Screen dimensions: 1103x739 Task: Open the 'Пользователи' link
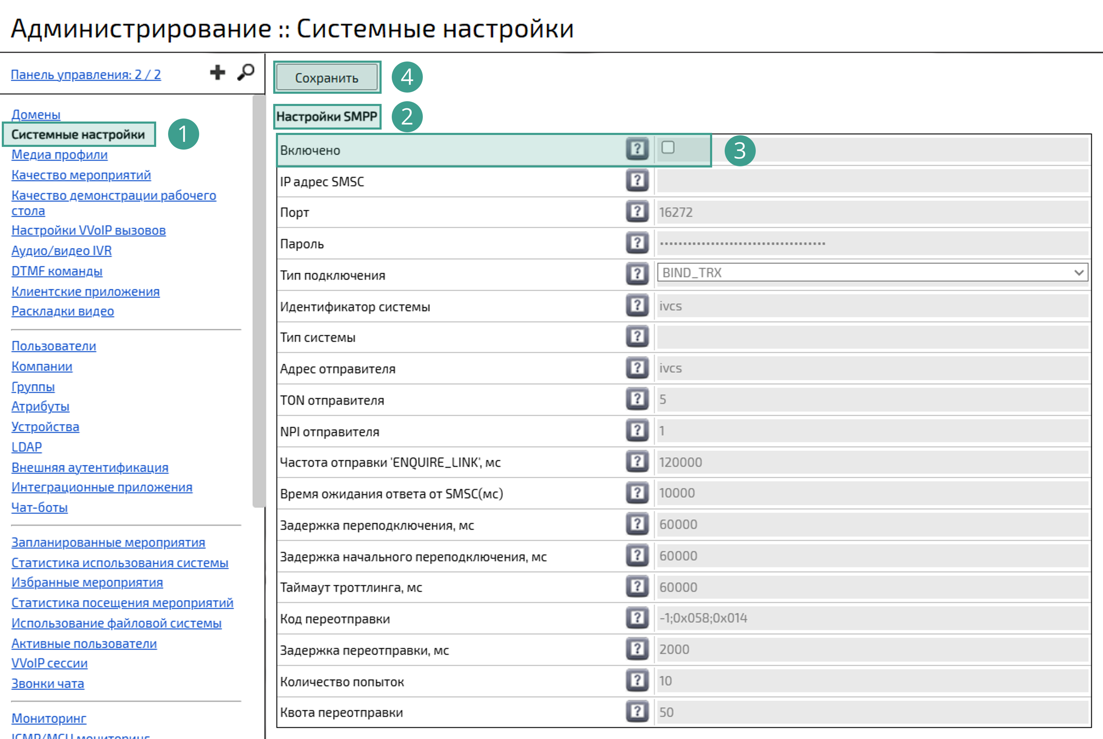(x=54, y=346)
